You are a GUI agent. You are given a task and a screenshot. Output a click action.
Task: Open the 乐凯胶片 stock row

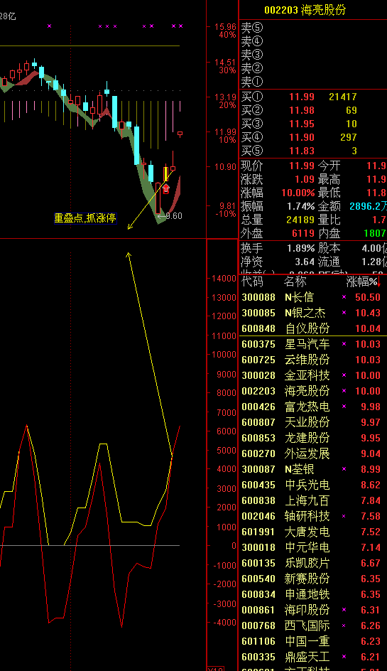(312, 563)
